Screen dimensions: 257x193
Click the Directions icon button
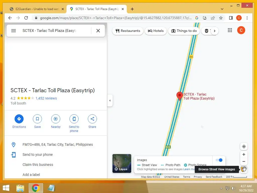(x=19, y=119)
